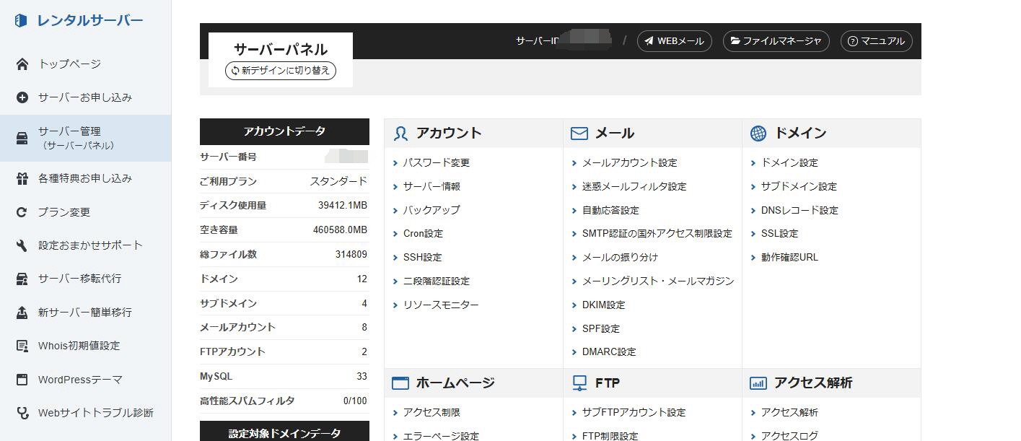Image resolution: width=1021 pixels, height=441 pixels.
Task: Click the アクセス解析 section chart icon
Action: click(x=758, y=383)
